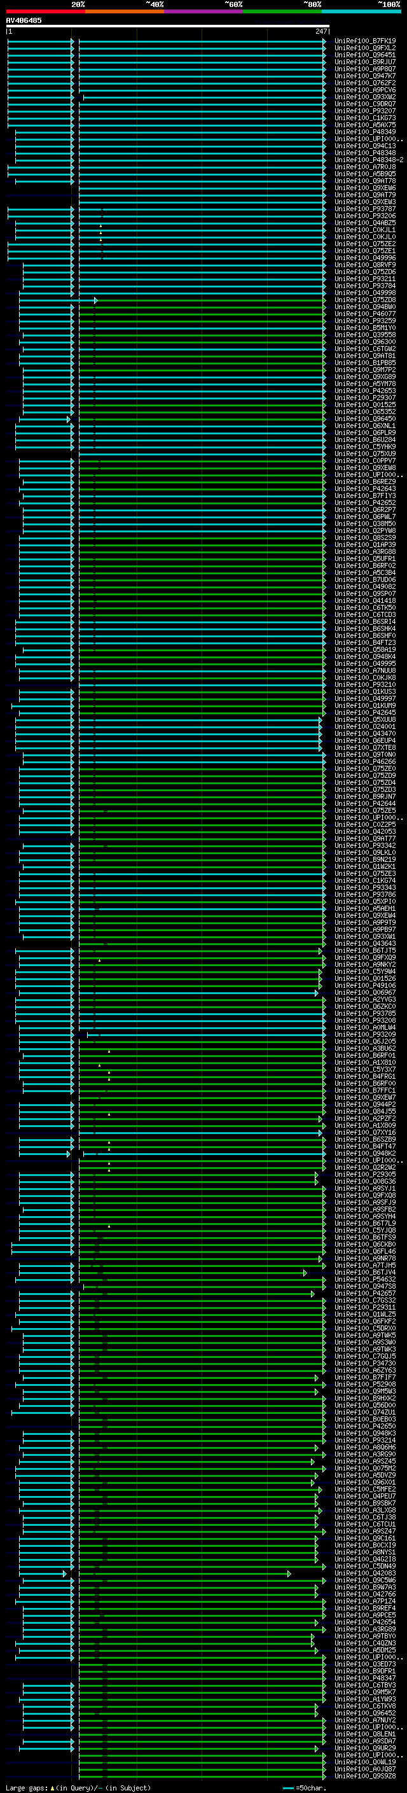The width and height of the screenshot is (407, 1793).
Task: Select hit label UniRef100_Q8RVF9
Action: coord(365,265)
